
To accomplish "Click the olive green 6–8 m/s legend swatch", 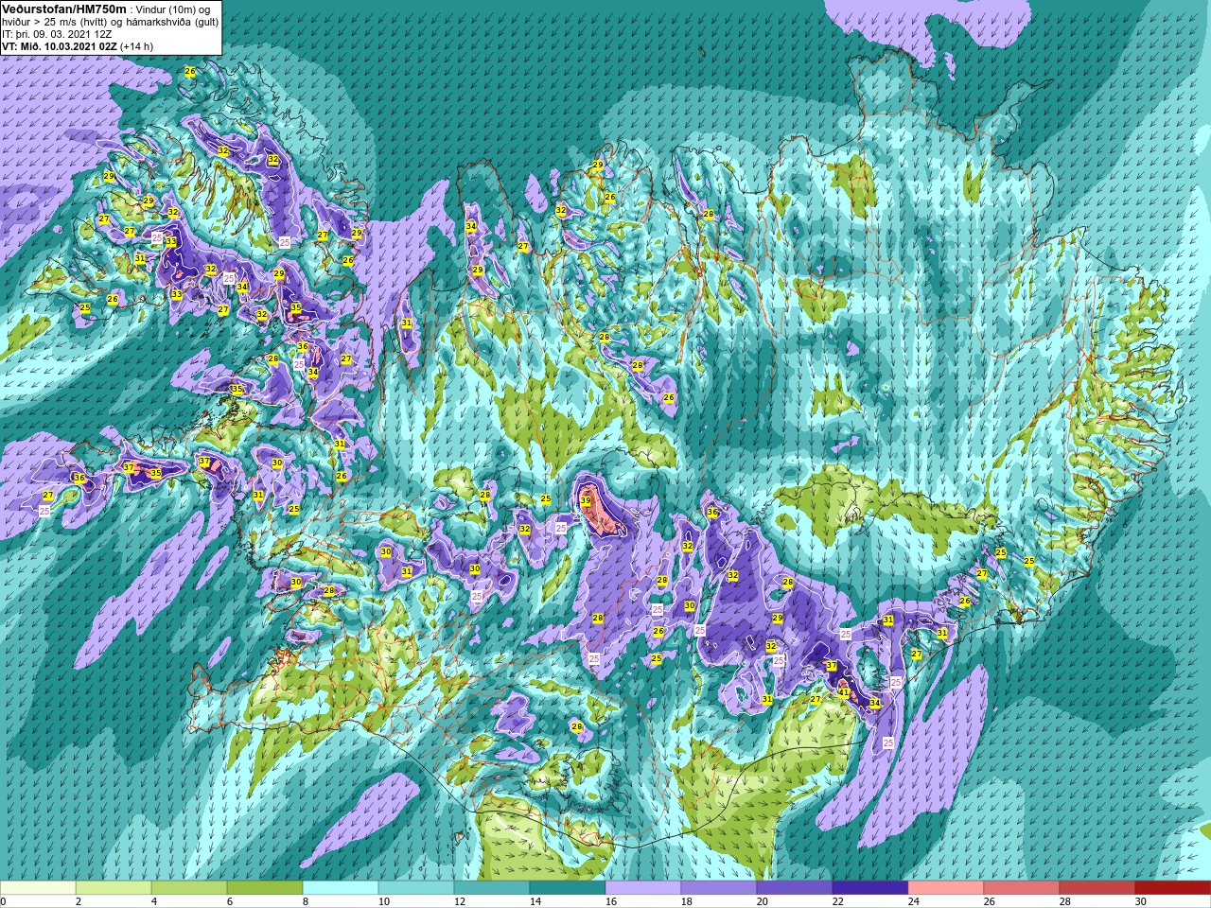I will (265, 888).
